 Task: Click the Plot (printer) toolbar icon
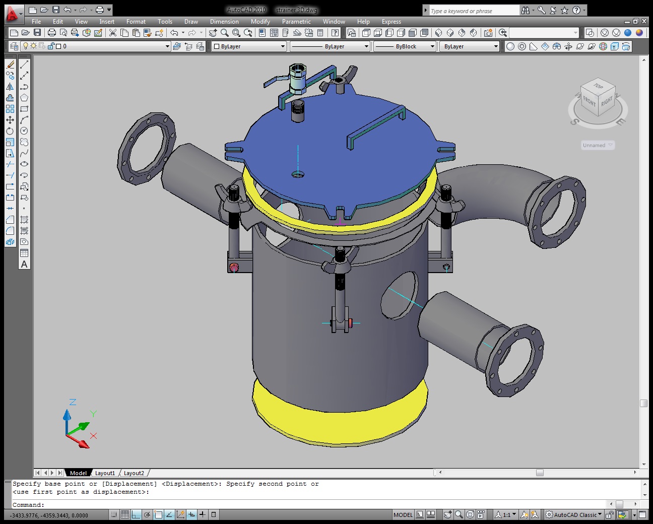pyautogui.click(x=51, y=33)
